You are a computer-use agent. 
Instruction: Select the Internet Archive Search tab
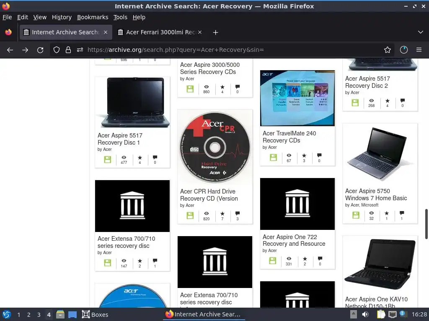click(66, 32)
